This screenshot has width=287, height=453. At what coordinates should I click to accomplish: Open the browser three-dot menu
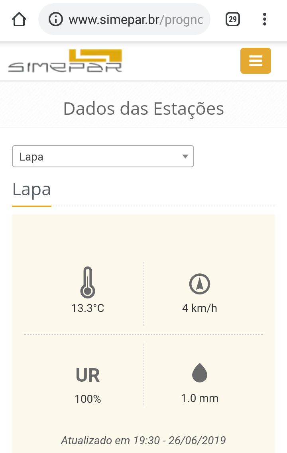click(264, 20)
